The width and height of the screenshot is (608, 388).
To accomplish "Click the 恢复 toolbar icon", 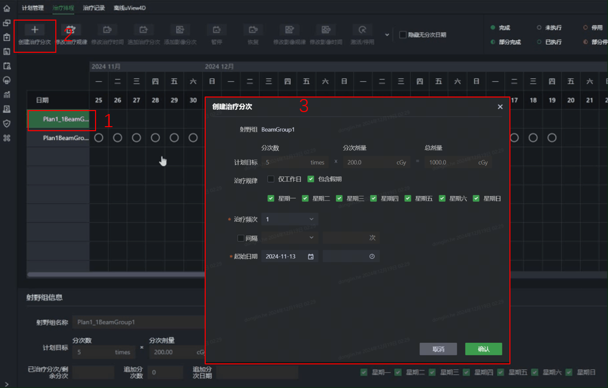I will tap(253, 30).
